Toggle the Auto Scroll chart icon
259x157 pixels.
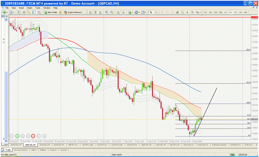(118, 12)
